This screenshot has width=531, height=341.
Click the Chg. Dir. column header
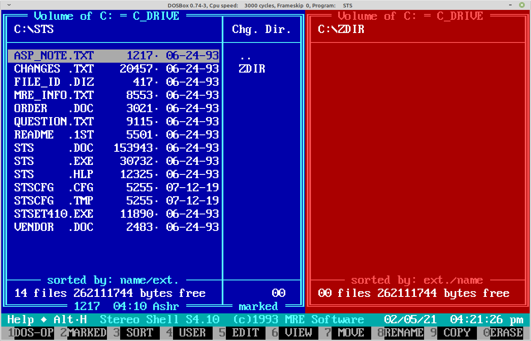click(x=262, y=29)
